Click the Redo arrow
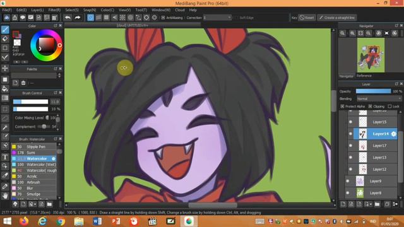Image resolution: width=404 pixels, height=227 pixels. tap(77, 18)
